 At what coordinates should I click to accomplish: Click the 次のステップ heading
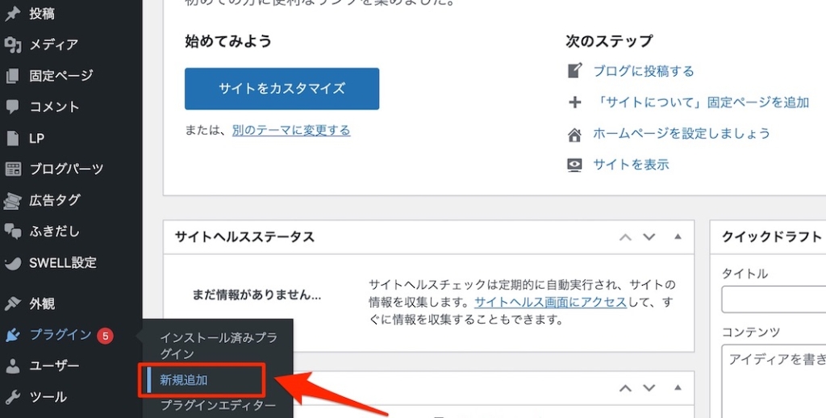pos(609,41)
